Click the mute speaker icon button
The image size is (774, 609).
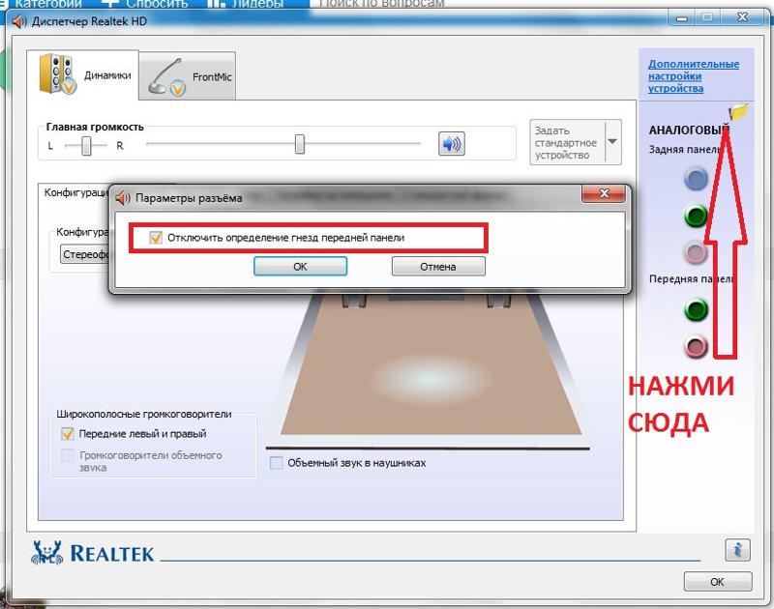[451, 144]
